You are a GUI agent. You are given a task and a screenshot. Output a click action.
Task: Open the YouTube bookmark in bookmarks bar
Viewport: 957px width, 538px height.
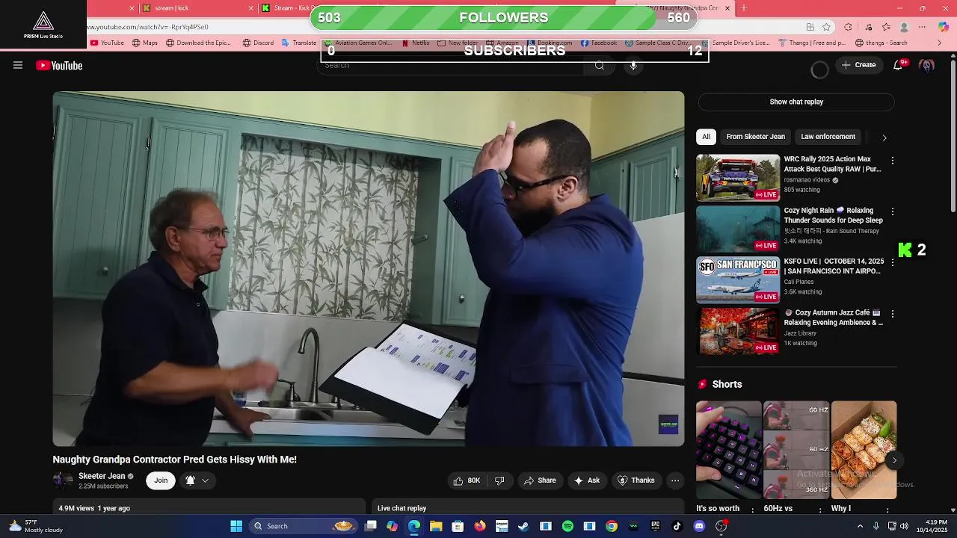(x=107, y=43)
